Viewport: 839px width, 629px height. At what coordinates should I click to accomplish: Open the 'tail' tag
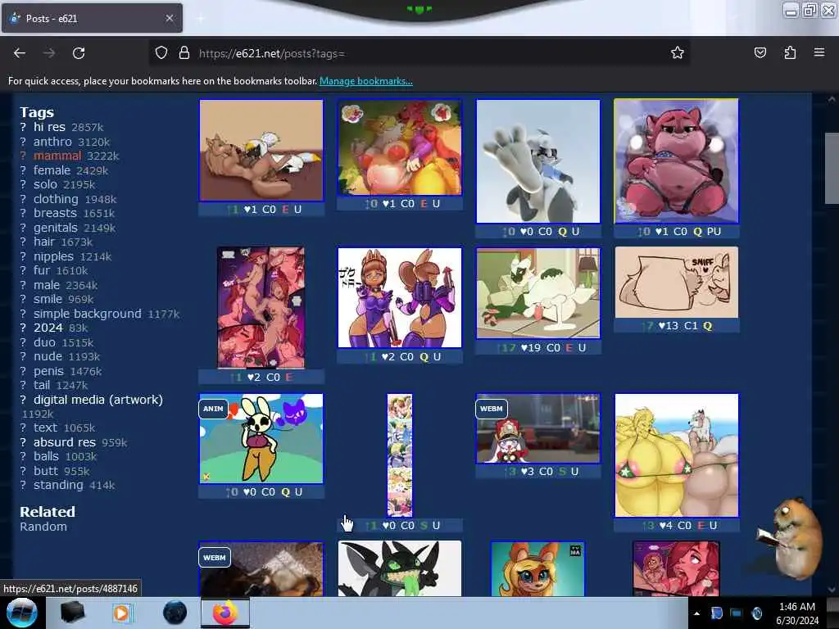pyautogui.click(x=42, y=385)
